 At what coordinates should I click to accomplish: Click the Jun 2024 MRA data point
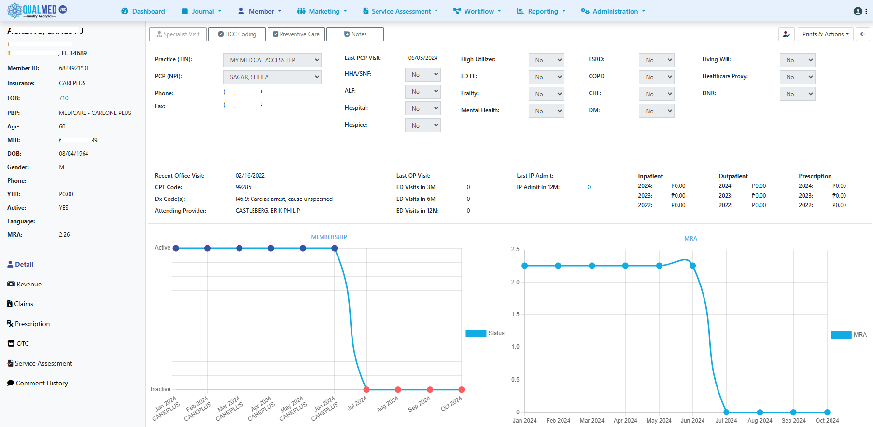pyautogui.click(x=692, y=266)
